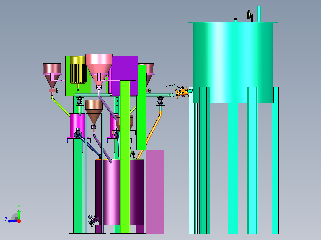
Task: Select the gate valve above the orange pipe
Action: [160, 102]
